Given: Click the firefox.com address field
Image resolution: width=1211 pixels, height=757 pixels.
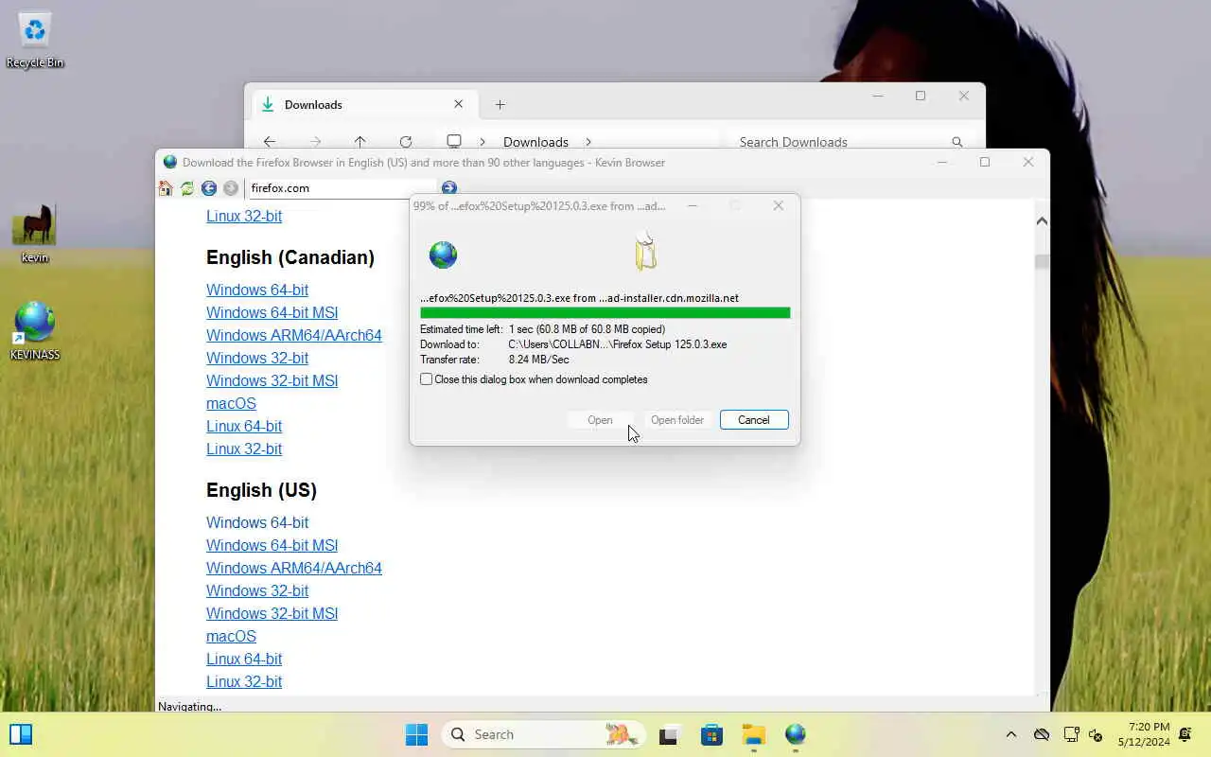Looking at the screenshot, I should tap(341, 188).
